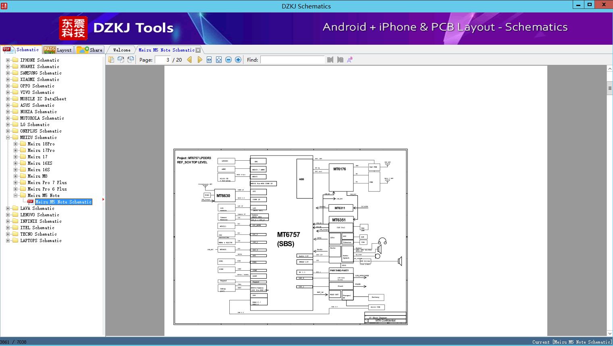Click the fit page icon
Viewport: 613px width, 346px height.
pos(219,60)
